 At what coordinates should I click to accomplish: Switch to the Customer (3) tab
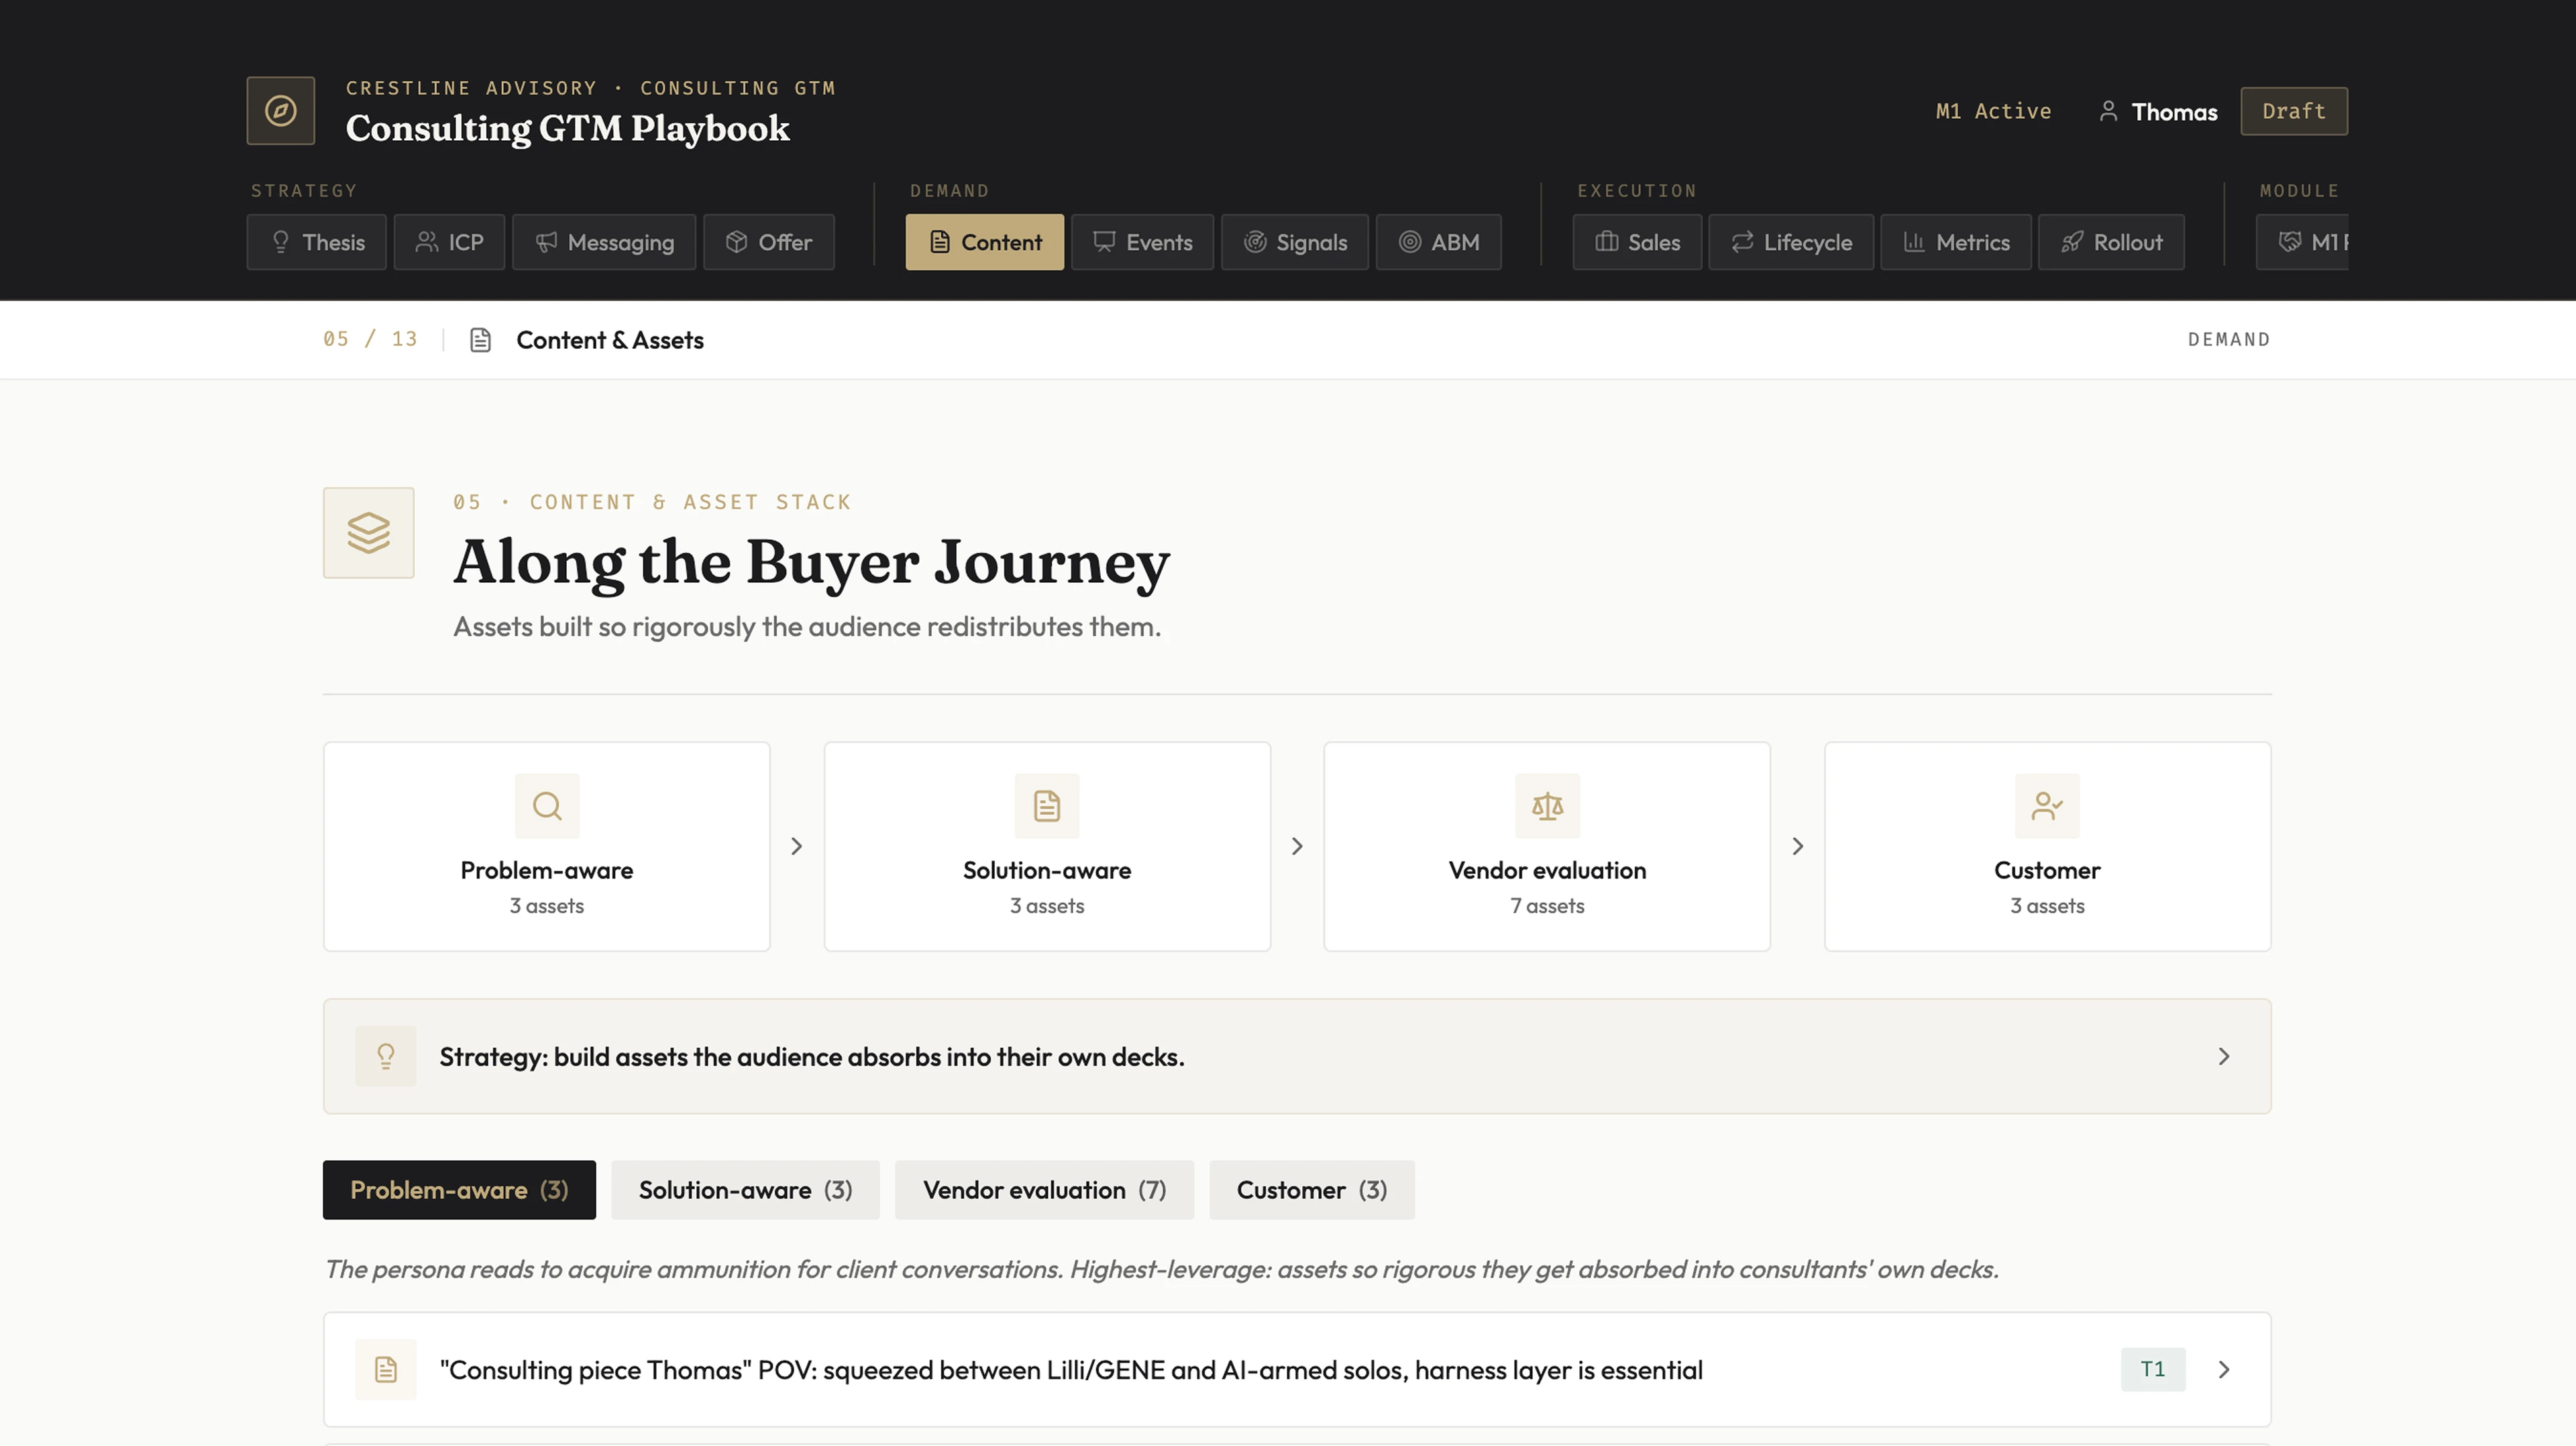tap(1311, 1190)
